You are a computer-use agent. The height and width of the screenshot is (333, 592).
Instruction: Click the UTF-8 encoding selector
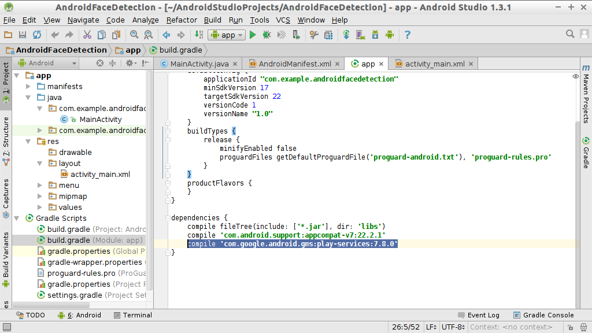(453, 327)
